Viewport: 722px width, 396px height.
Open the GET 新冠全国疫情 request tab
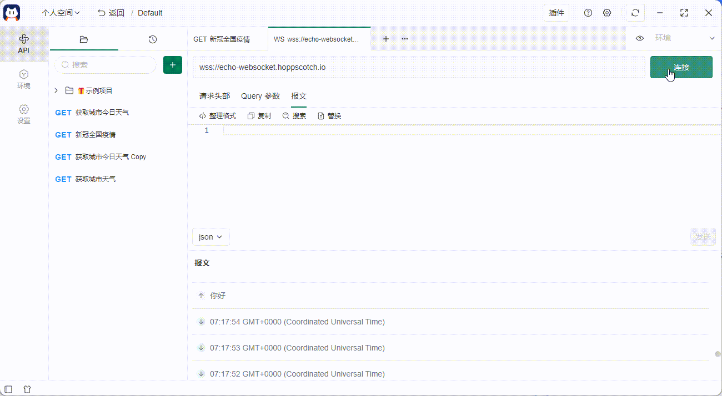[223, 39]
